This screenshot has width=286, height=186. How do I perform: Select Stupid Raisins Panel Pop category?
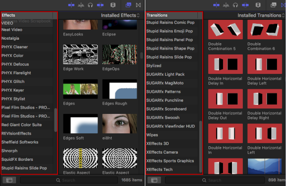(172, 40)
